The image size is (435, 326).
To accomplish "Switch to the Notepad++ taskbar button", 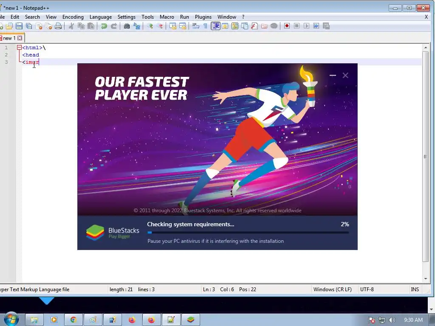I will pos(171,320).
